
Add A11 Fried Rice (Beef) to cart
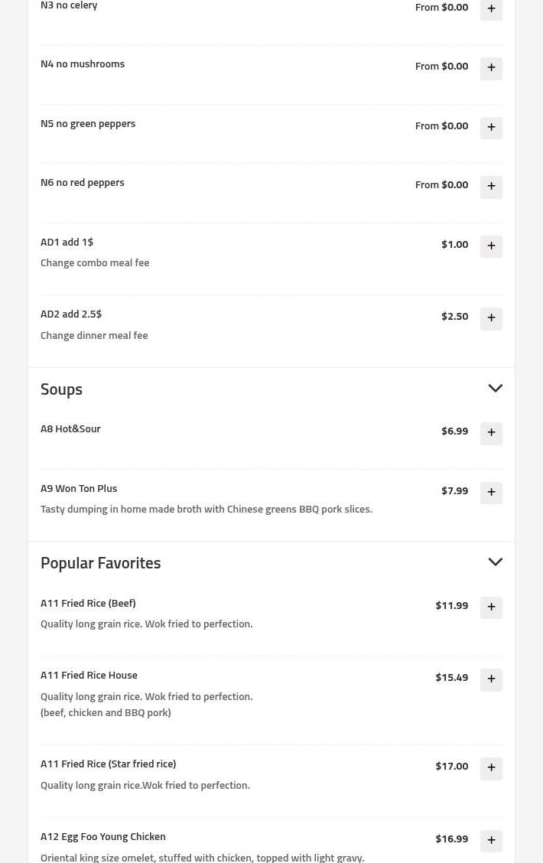tap(491, 607)
